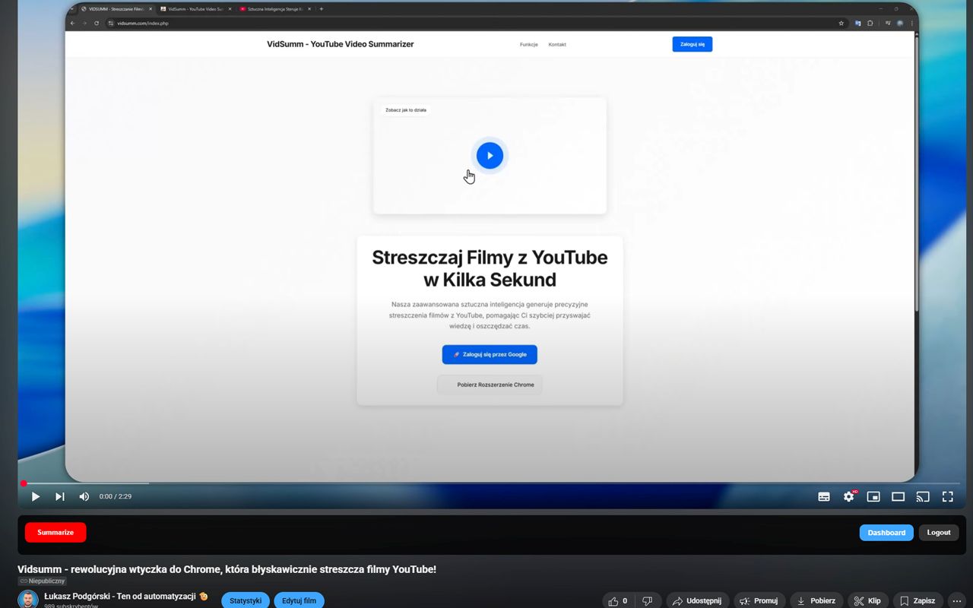This screenshot has height=608, width=973.
Task: Click Zaloguj się przez Google in video
Action: coord(490,354)
